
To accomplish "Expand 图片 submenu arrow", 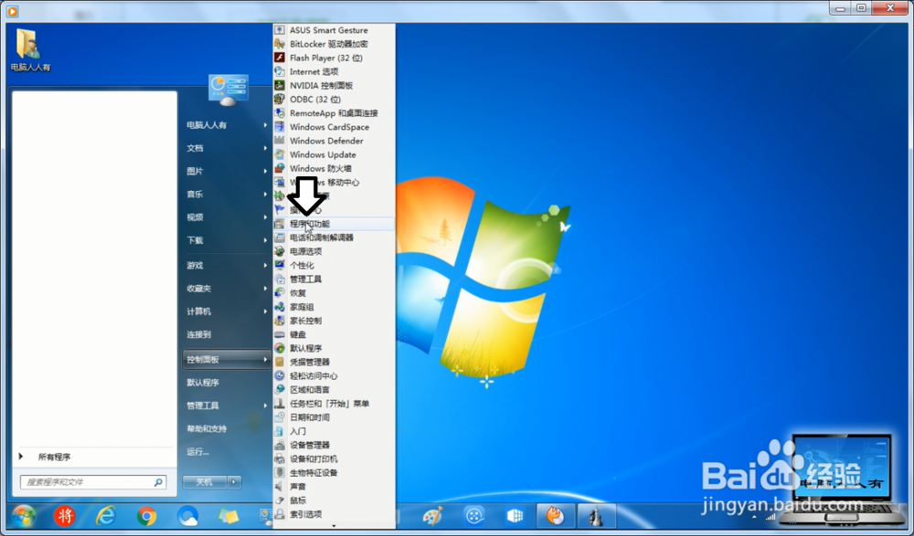I will coord(265,172).
